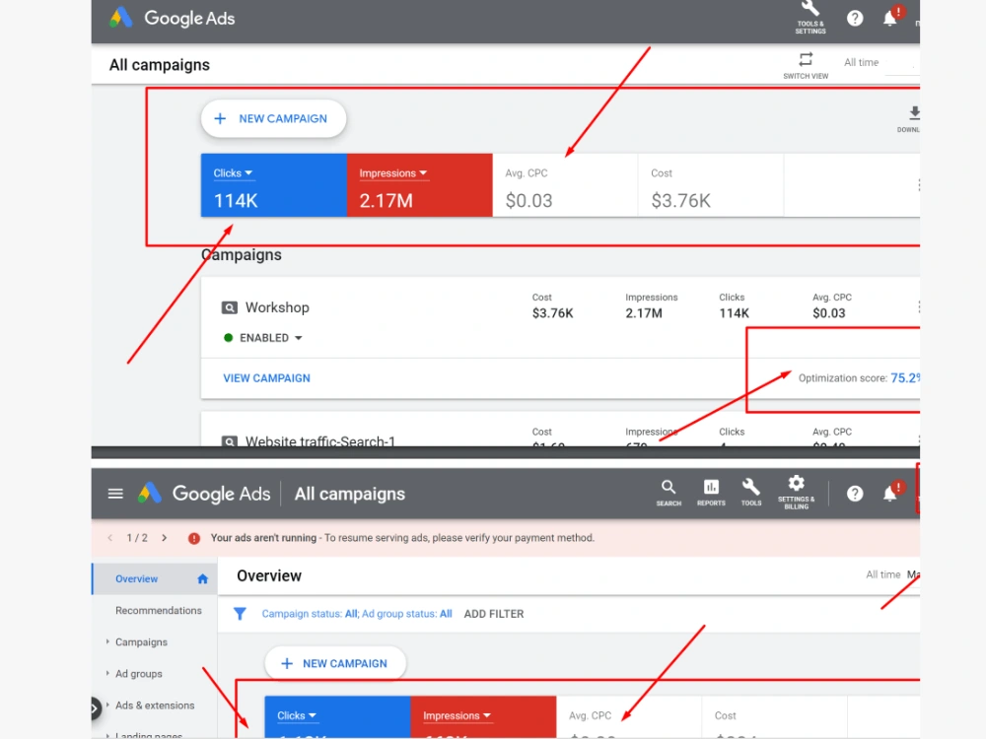
Task: Click the red alert icon in payment banner
Action: coord(194,539)
